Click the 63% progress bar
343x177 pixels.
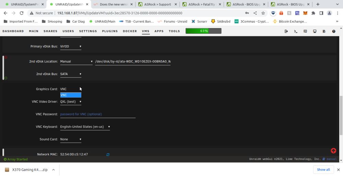203,31
